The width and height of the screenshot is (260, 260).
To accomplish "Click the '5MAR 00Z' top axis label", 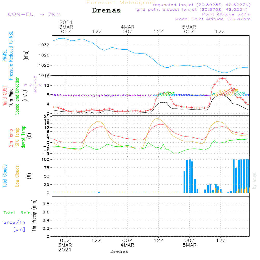I will click(189, 29).
